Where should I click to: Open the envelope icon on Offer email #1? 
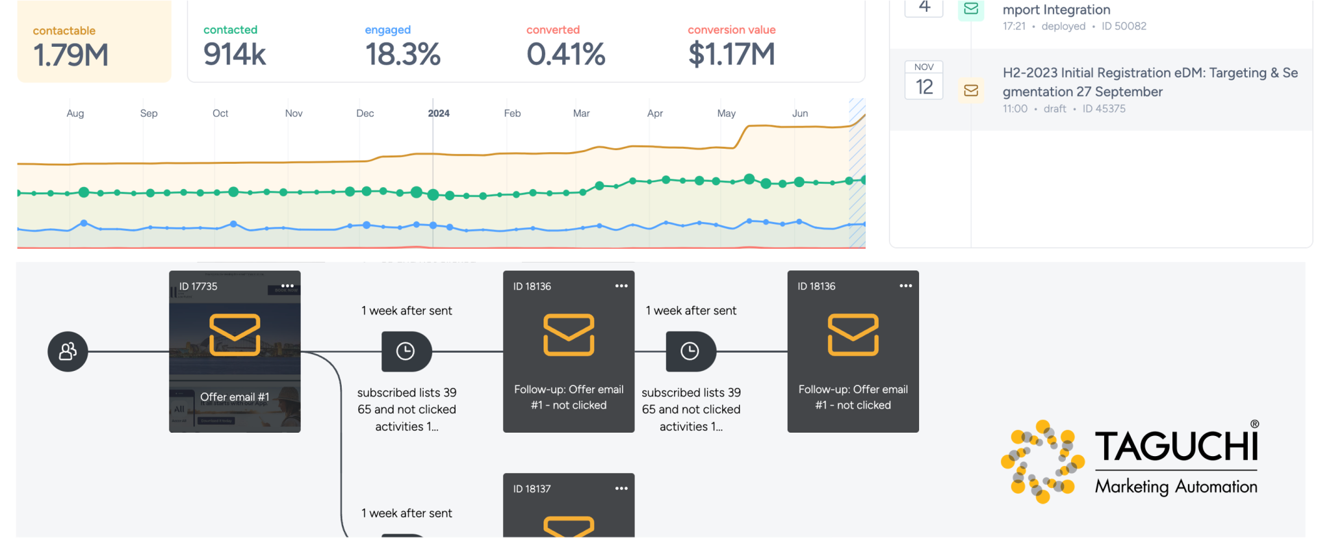235,335
